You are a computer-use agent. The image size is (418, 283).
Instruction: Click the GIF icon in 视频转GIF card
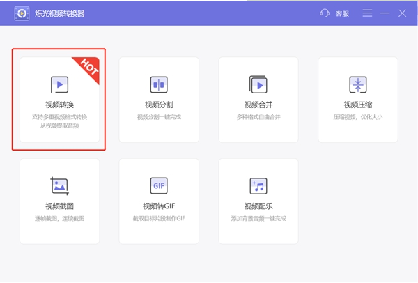click(x=159, y=185)
